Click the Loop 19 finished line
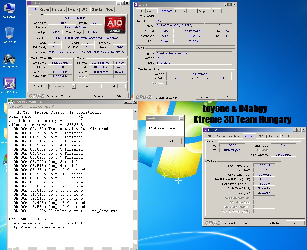 tap(50, 207)
